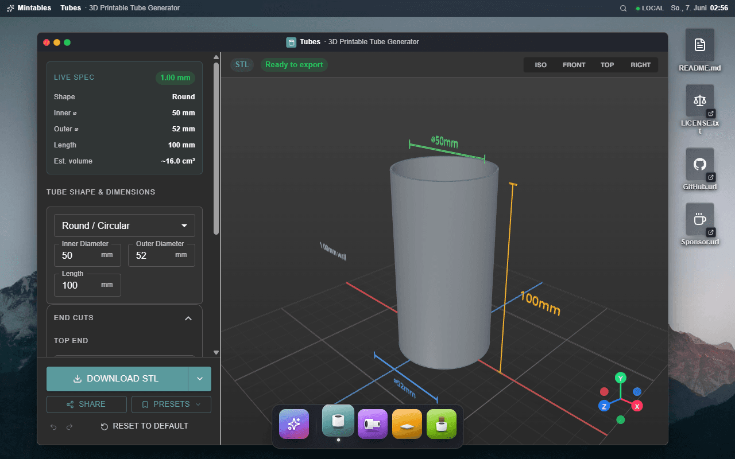
Task: Open the purple pipe fitting dock app
Action: point(373,424)
